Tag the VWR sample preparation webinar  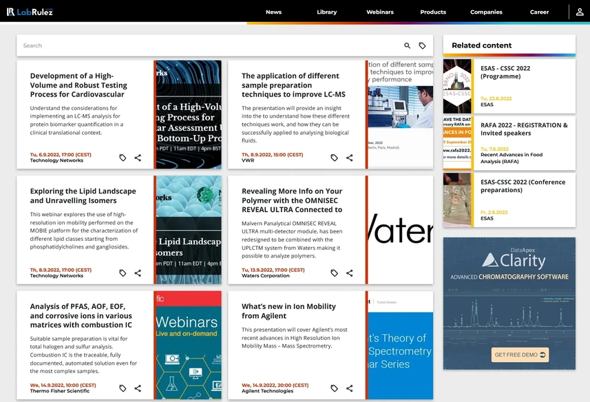point(334,158)
